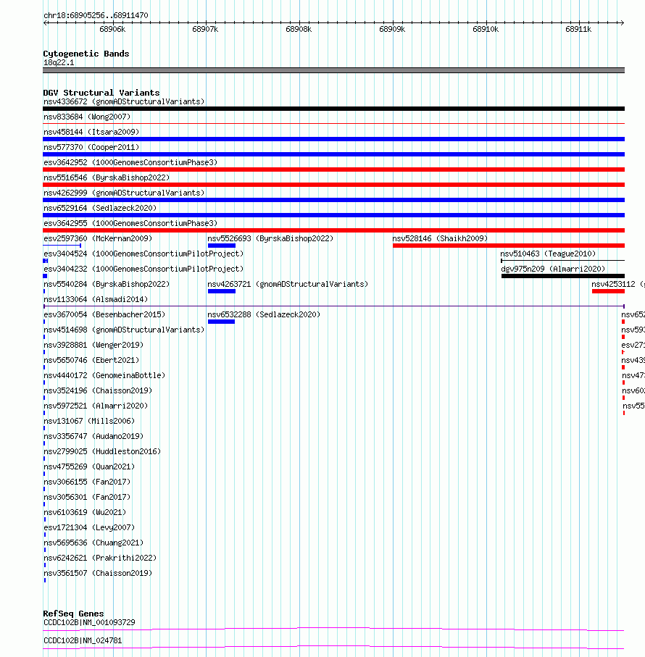Click the red bar under nsv528146
The width and height of the screenshot is (645, 657).
click(508, 246)
